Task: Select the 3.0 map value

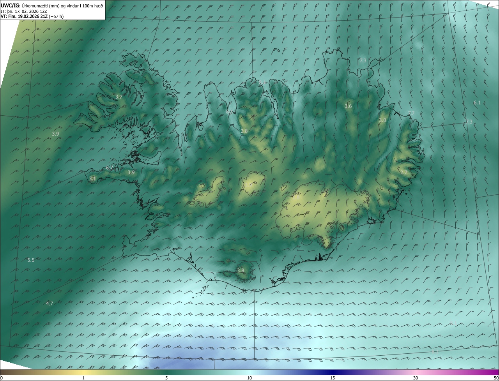Action: [x=382, y=120]
